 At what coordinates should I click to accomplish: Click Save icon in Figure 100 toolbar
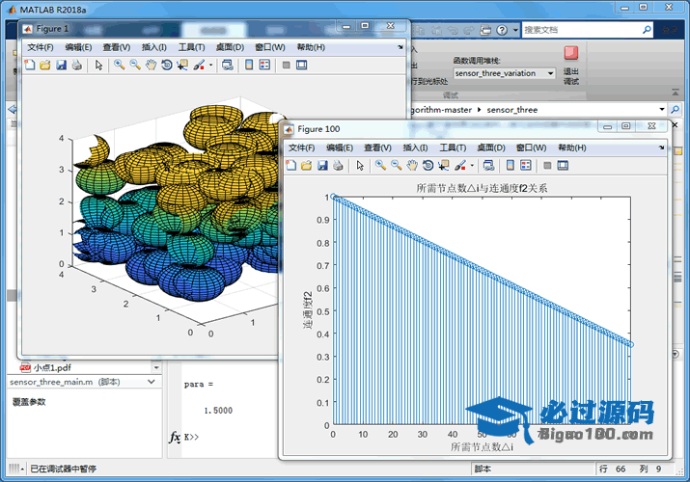pos(322,166)
